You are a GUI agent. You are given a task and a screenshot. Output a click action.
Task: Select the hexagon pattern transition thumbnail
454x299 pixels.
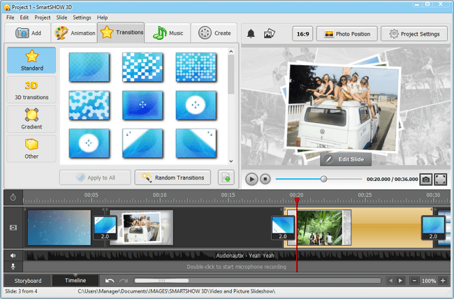89,105
